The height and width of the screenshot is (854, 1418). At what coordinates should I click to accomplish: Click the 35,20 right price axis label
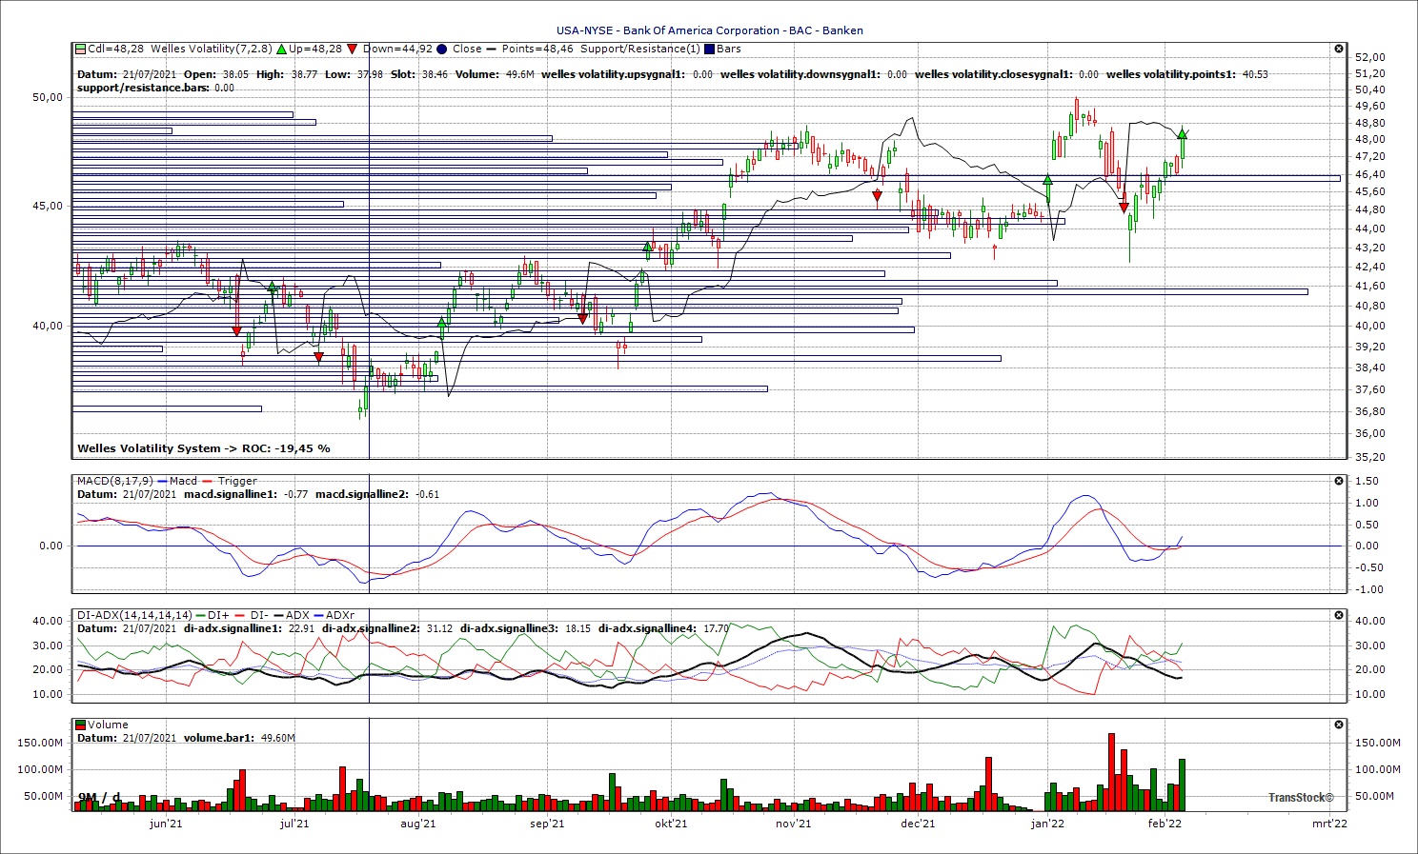tap(1370, 457)
